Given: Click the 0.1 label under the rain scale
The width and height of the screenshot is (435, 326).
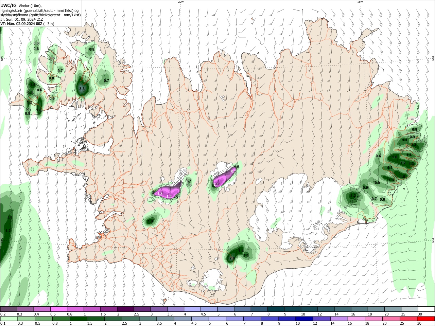Looking at the screenshot, I should click(x=2, y=324).
